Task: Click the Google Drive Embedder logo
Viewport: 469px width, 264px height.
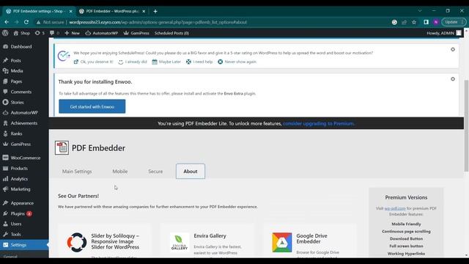Action: point(281,242)
